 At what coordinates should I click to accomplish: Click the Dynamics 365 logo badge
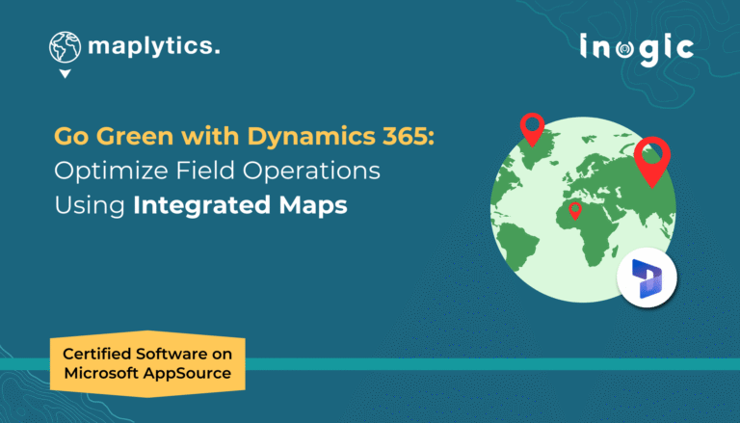point(647,278)
